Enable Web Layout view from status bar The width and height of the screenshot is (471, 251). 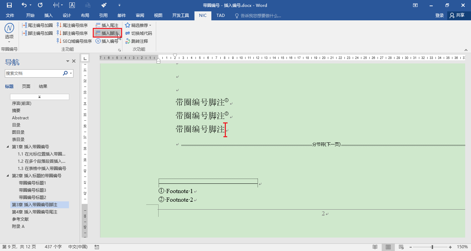pos(401,247)
